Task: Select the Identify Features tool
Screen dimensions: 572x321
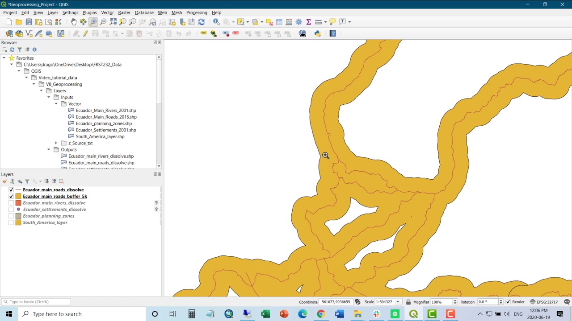Action: point(216,21)
